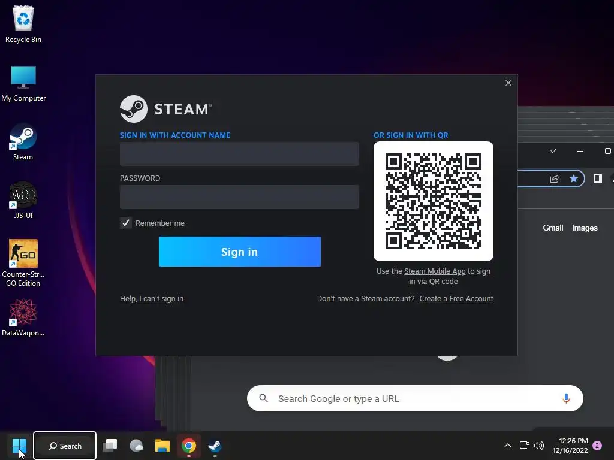Open the notifications badge showing 2
614x460 pixels.
(597, 446)
